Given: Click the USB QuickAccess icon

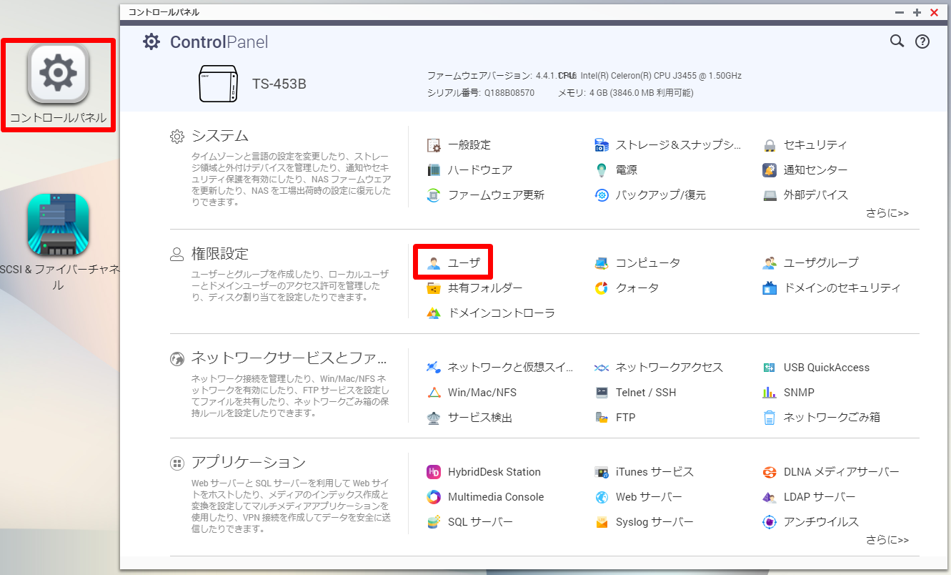Looking at the screenshot, I should [770, 368].
